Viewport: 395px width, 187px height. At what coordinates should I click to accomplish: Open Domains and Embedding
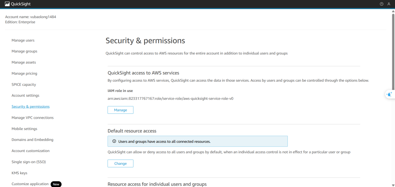coord(32,140)
